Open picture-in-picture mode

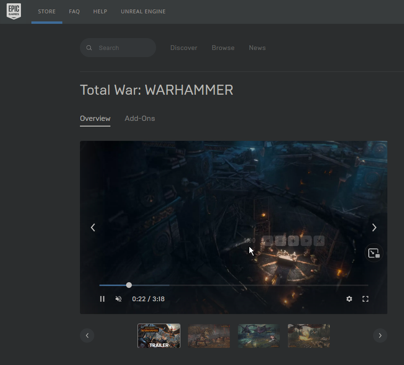point(374,253)
